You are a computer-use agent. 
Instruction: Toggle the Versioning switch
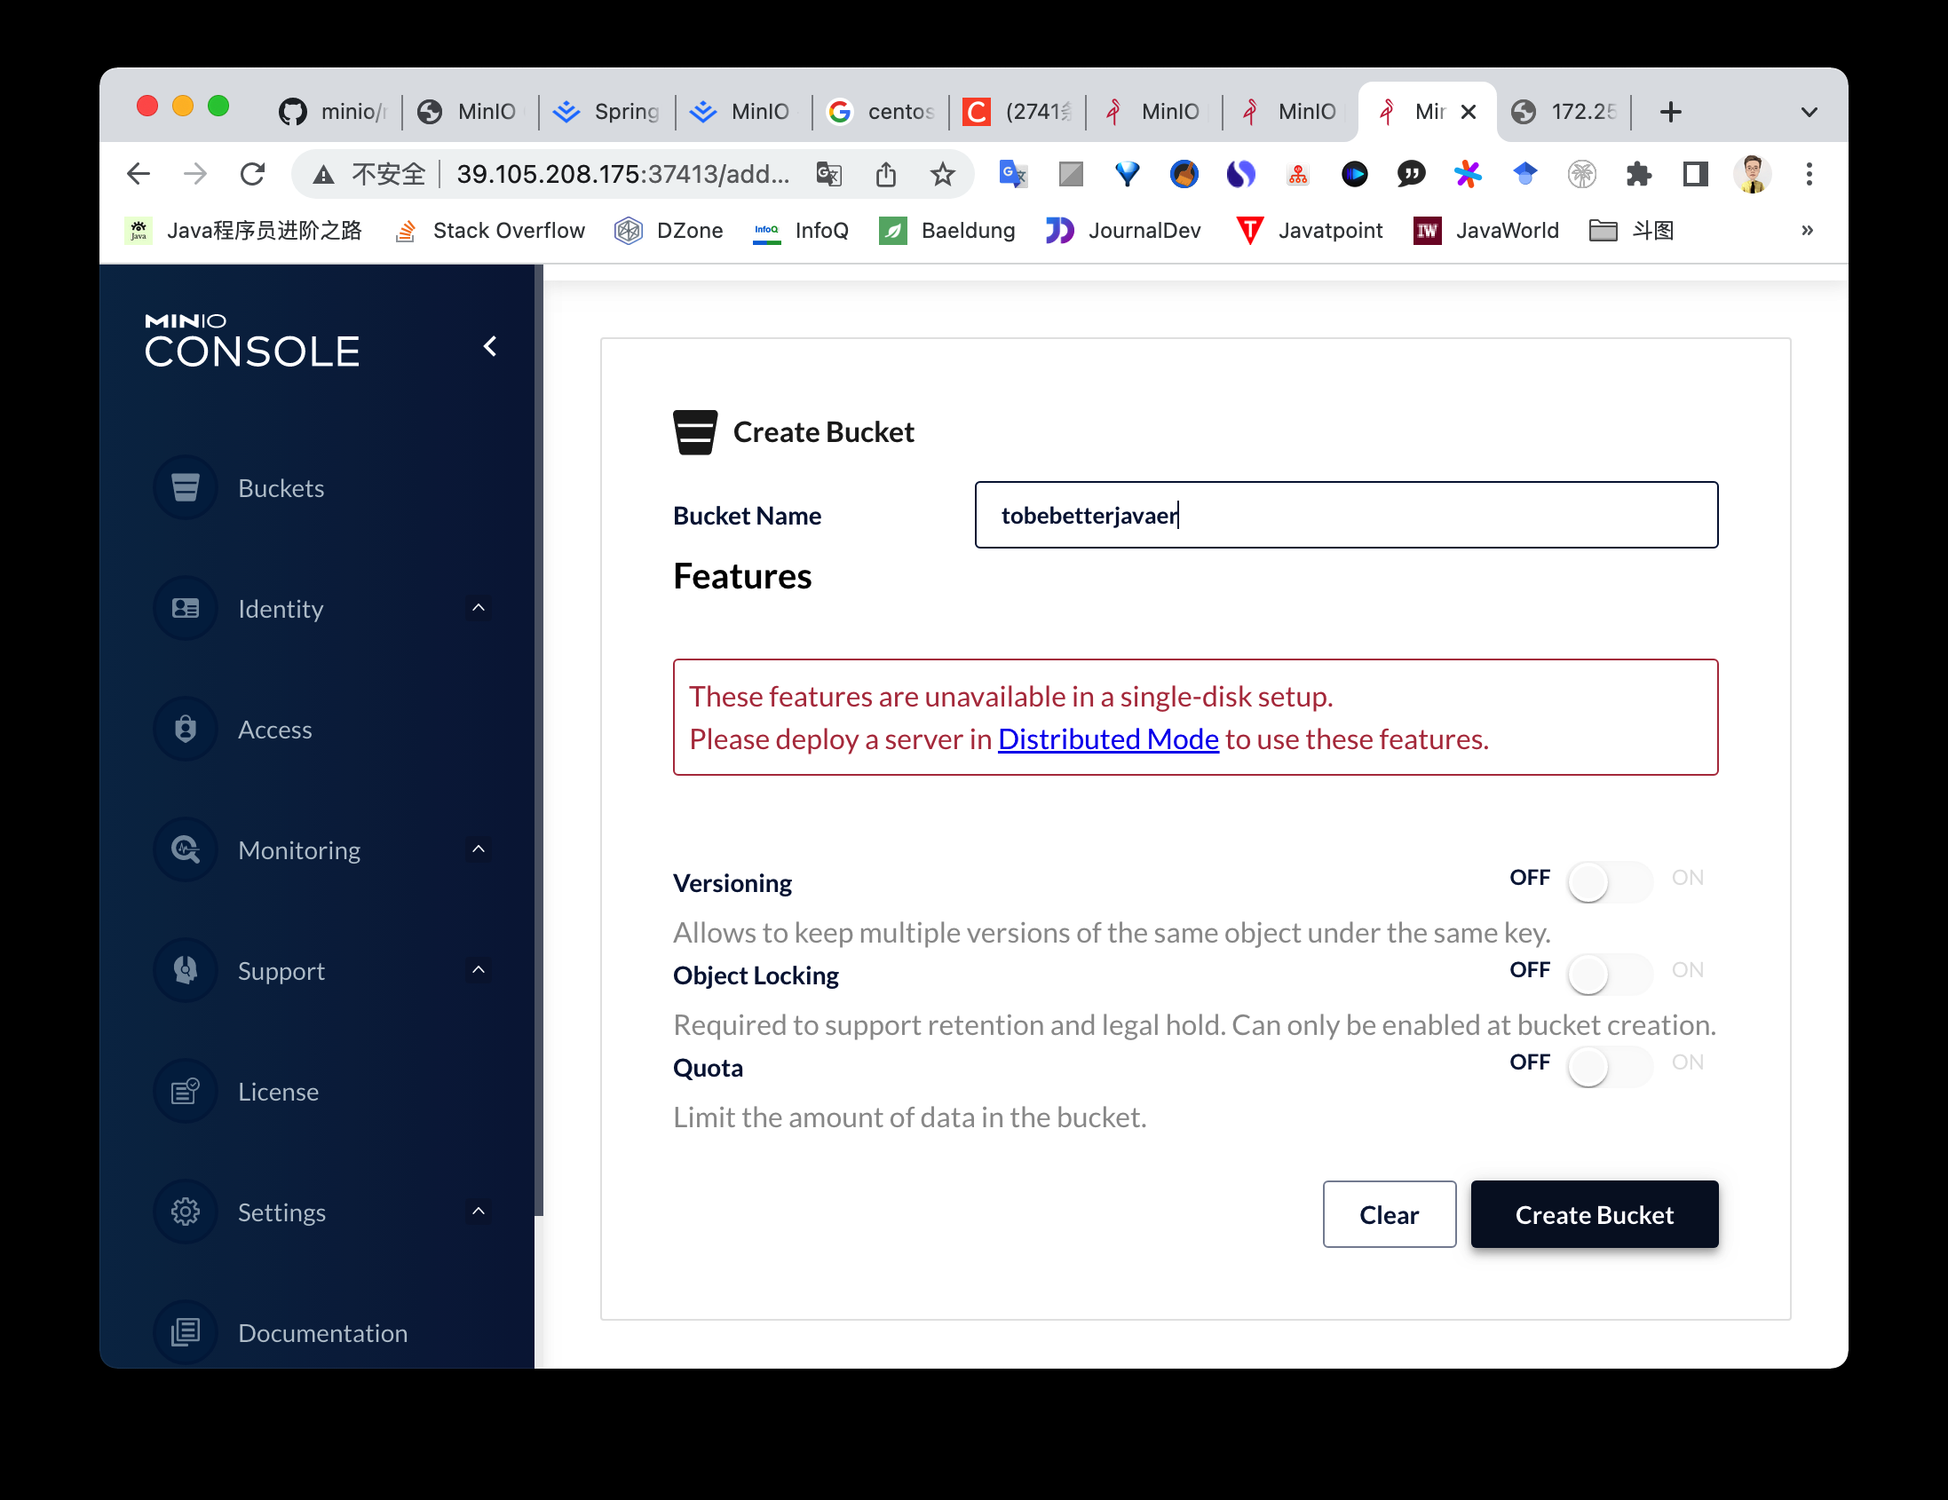pos(1608,882)
